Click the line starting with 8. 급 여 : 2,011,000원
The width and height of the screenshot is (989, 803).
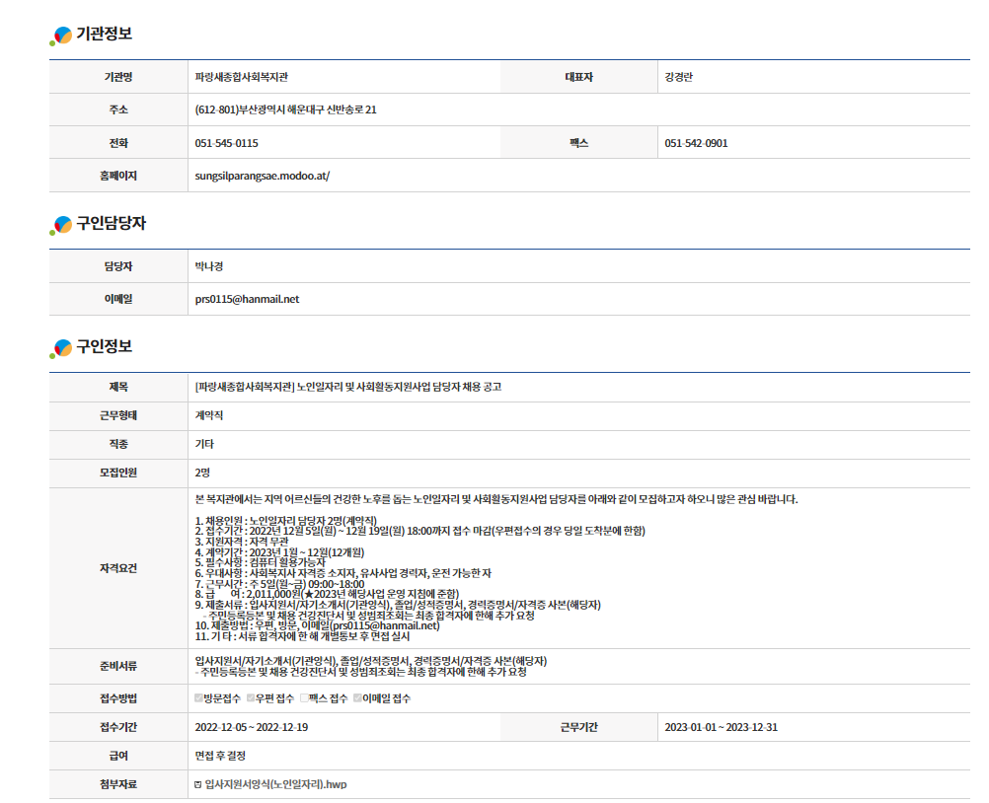(328, 594)
